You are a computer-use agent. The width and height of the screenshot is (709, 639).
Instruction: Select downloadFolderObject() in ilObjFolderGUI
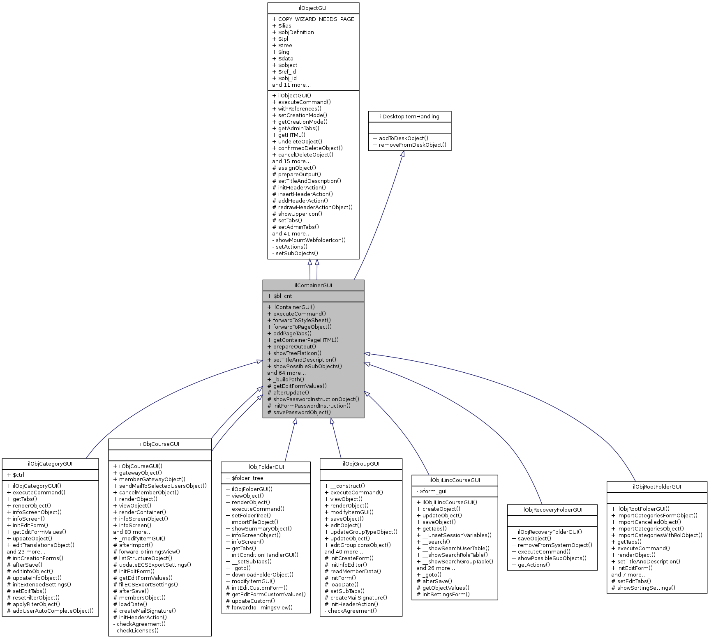coord(260,574)
